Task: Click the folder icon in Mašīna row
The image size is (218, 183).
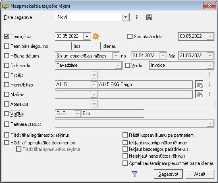Action: [x=199, y=95]
